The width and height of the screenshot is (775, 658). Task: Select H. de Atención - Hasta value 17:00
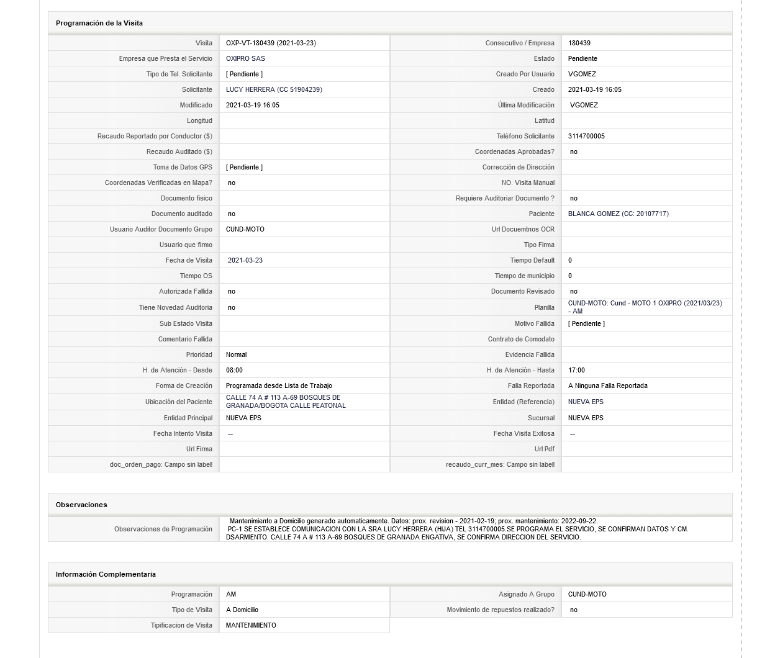point(576,370)
